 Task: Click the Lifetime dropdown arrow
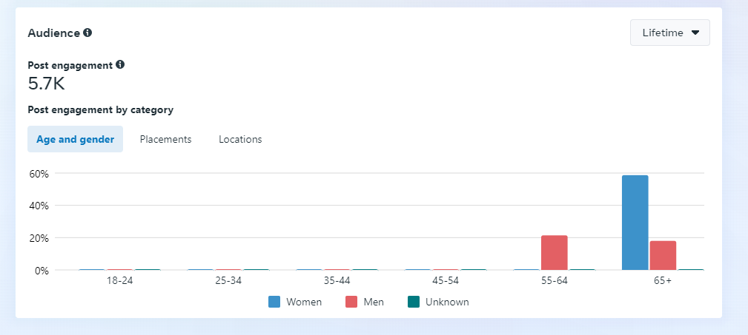[695, 33]
